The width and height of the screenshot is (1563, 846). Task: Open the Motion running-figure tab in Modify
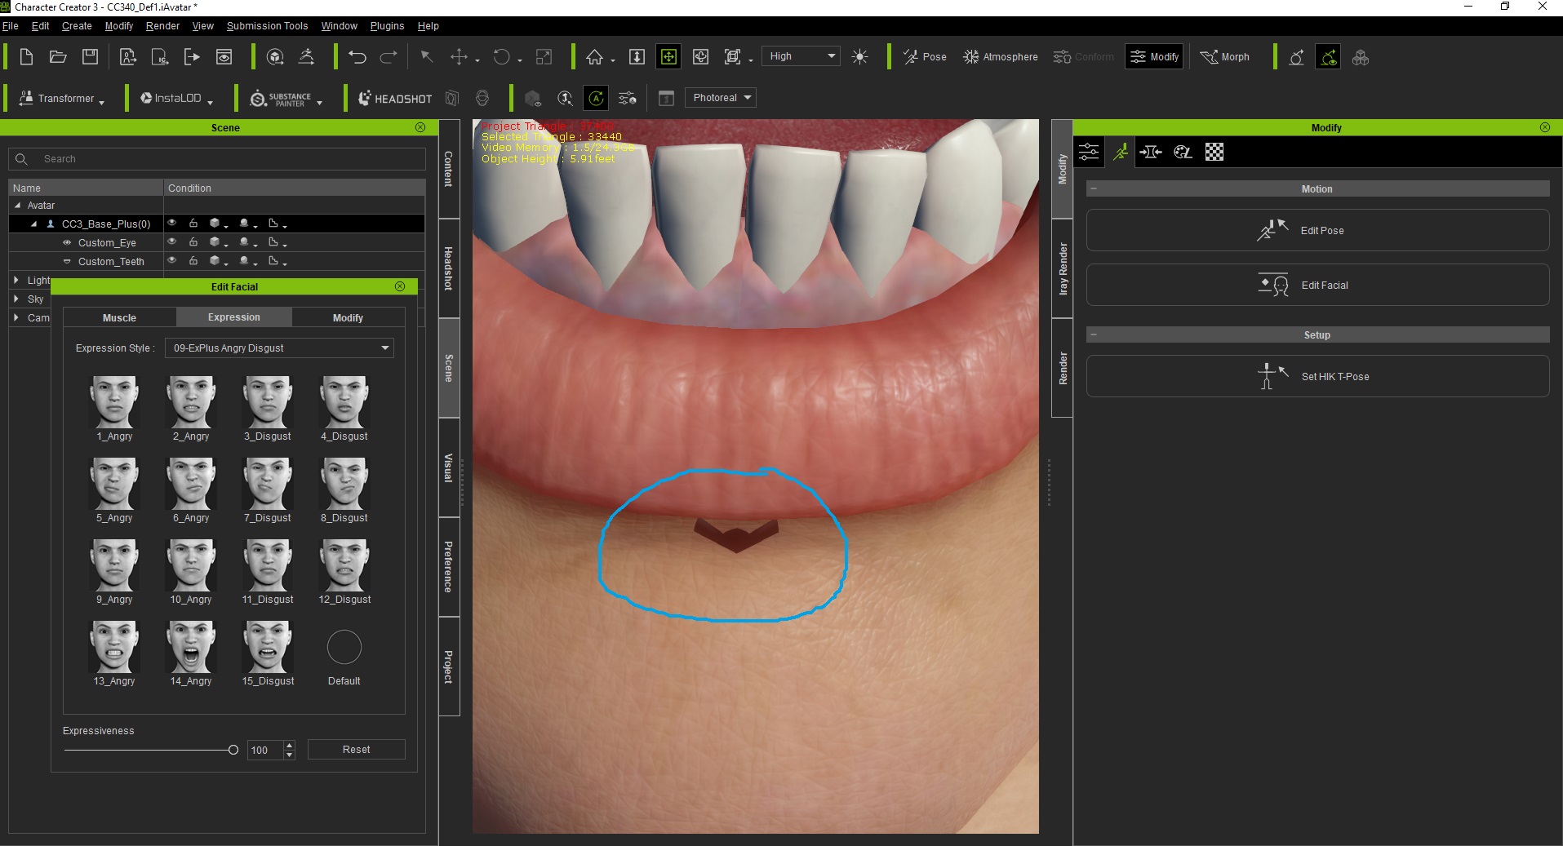(x=1121, y=152)
